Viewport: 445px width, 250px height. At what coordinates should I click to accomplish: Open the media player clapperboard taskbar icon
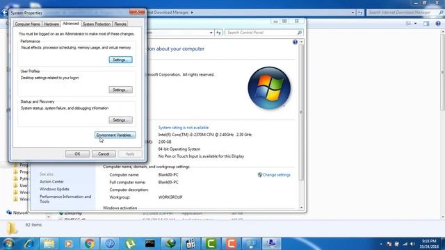click(191, 244)
